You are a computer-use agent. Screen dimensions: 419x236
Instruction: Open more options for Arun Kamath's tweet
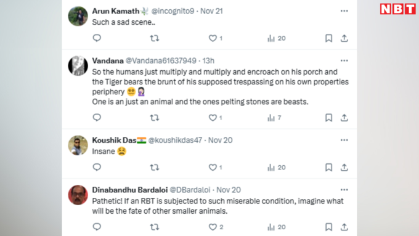(344, 11)
